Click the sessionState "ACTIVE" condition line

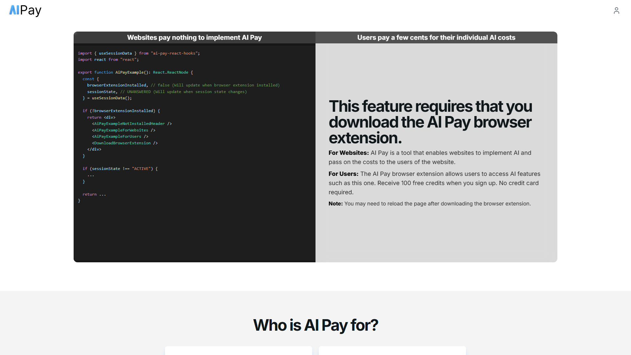[120, 169]
